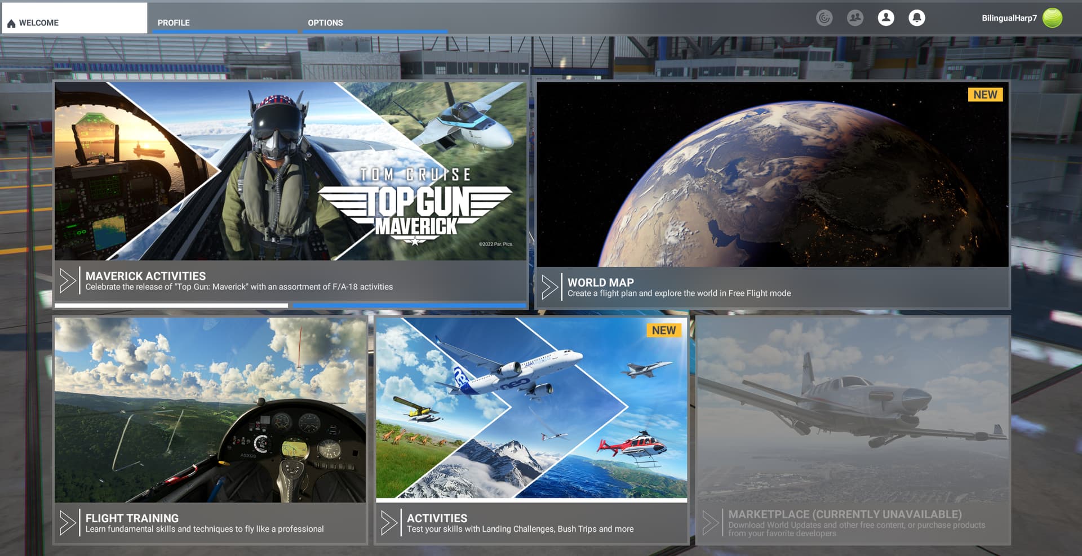This screenshot has height=556, width=1082.
Task: Open the radar-style icon in top bar
Action: pos(824,18)
